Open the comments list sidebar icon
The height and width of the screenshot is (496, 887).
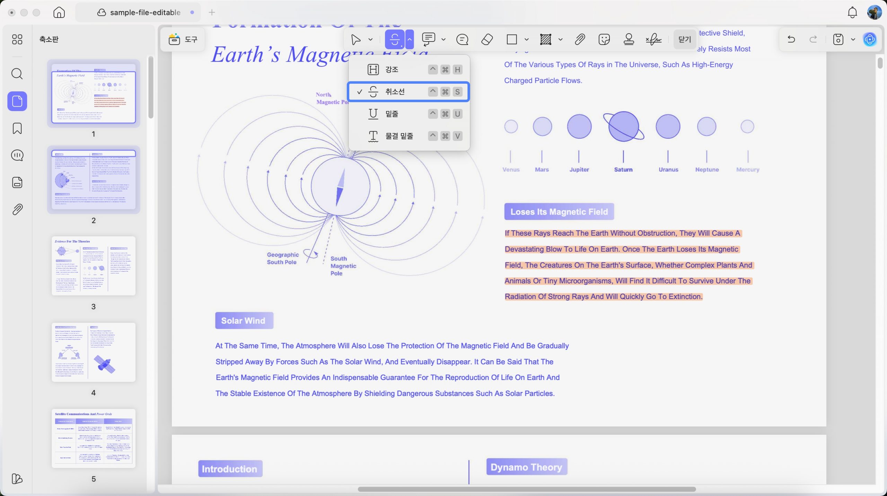pyautogui.click(x=17, y=155)
